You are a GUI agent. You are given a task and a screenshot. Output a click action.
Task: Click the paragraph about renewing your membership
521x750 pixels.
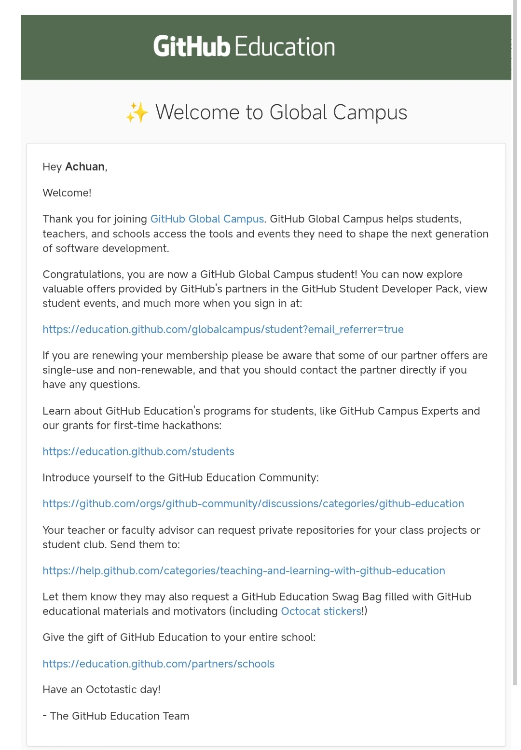point(265,370)
